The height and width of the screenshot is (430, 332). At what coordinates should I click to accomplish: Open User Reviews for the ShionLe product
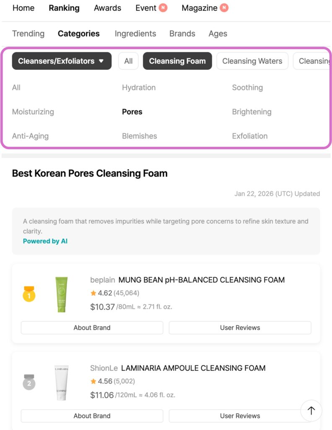pyautogui.click(x=240, y=416)
